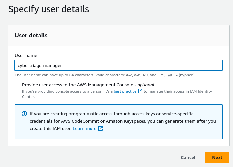
Task: Click the 'Provide user access' checkbox label
Action: pos(79,85)
